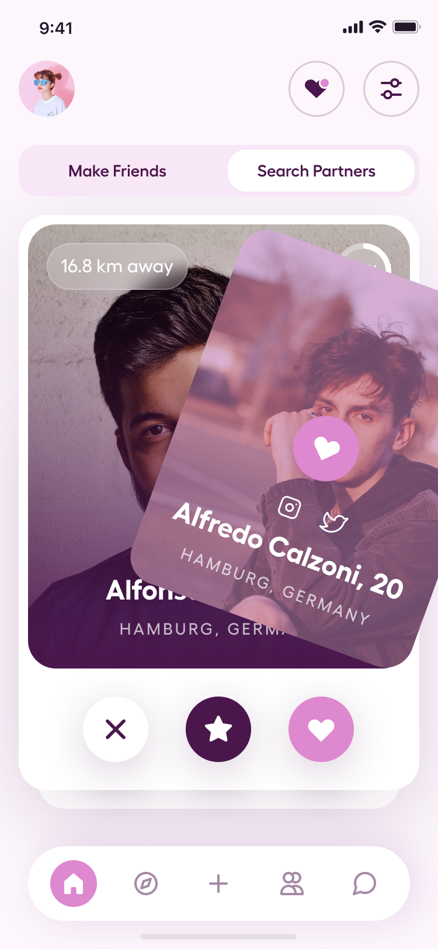This screenshot has width=438, height=949.
Task: Open the likes heart notification icon
Action: tap(317, 89)
